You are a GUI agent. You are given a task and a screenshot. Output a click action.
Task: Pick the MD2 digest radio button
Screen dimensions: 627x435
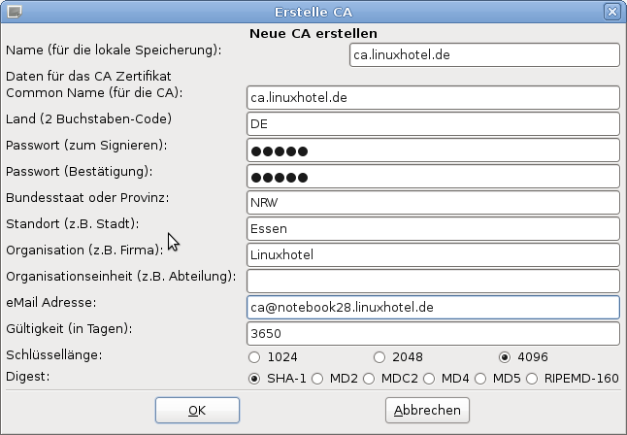coord(317,378)
